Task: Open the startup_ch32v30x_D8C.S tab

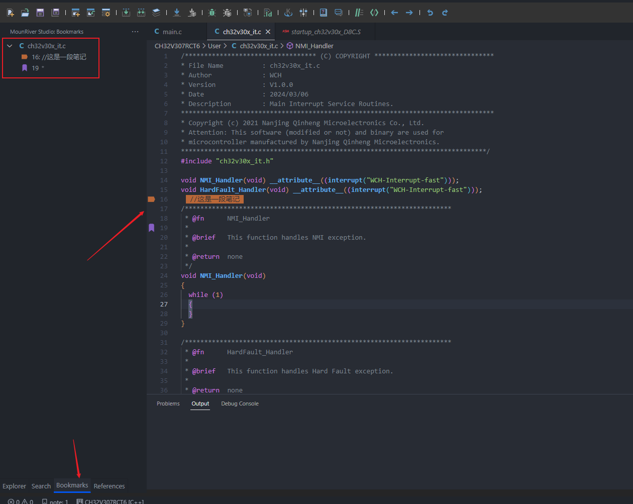Action: [x=326, y=32]
